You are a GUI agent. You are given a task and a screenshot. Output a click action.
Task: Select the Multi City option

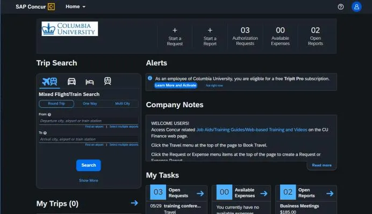[x=123, y=104]
